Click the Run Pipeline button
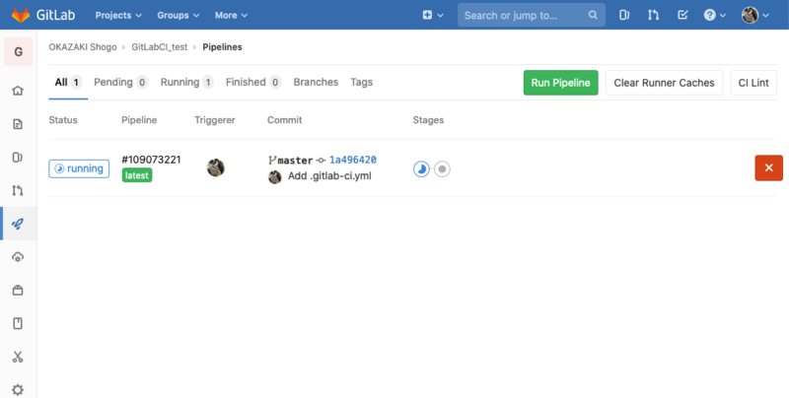 point(560,83)
